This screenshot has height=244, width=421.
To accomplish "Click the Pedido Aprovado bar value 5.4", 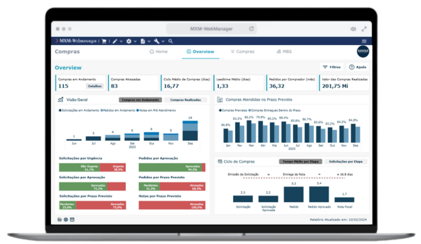I will click(319, 183).
